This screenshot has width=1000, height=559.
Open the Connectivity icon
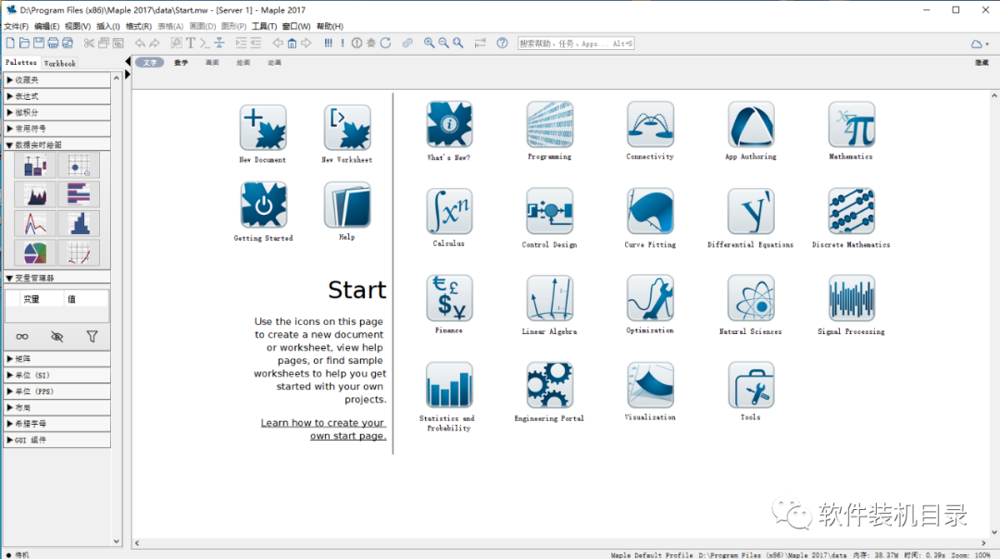(650, 124)
